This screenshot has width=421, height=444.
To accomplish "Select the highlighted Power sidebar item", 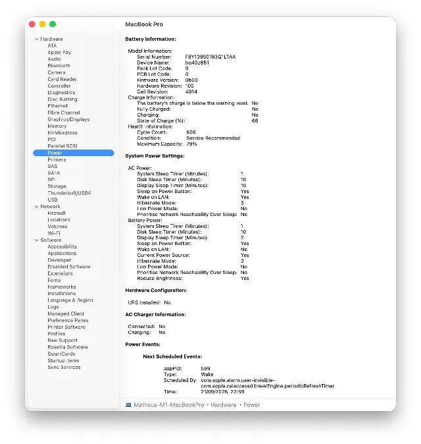I will point(74,153).
